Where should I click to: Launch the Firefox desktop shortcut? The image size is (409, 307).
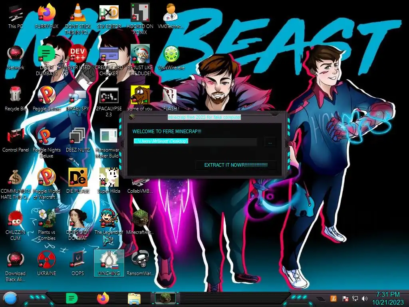click(47, 17)
